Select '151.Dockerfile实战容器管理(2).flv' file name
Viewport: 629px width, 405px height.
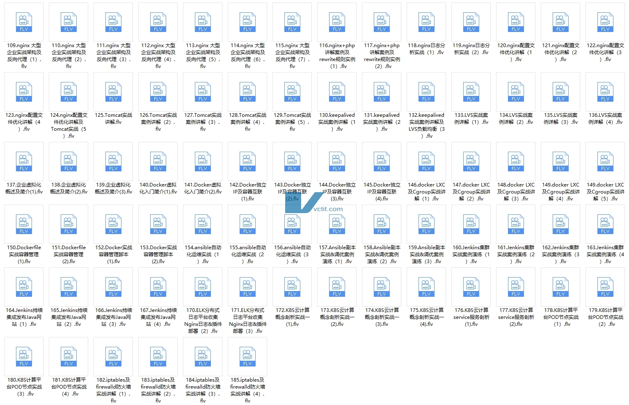pyautogui.click(x=69, y=255)
